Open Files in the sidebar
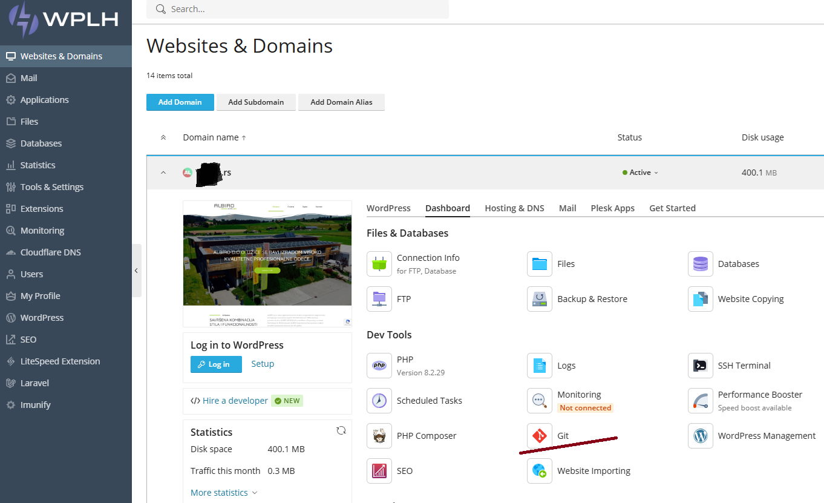The width and height of the screenshot is (824, 503). [x=66, y=122]
